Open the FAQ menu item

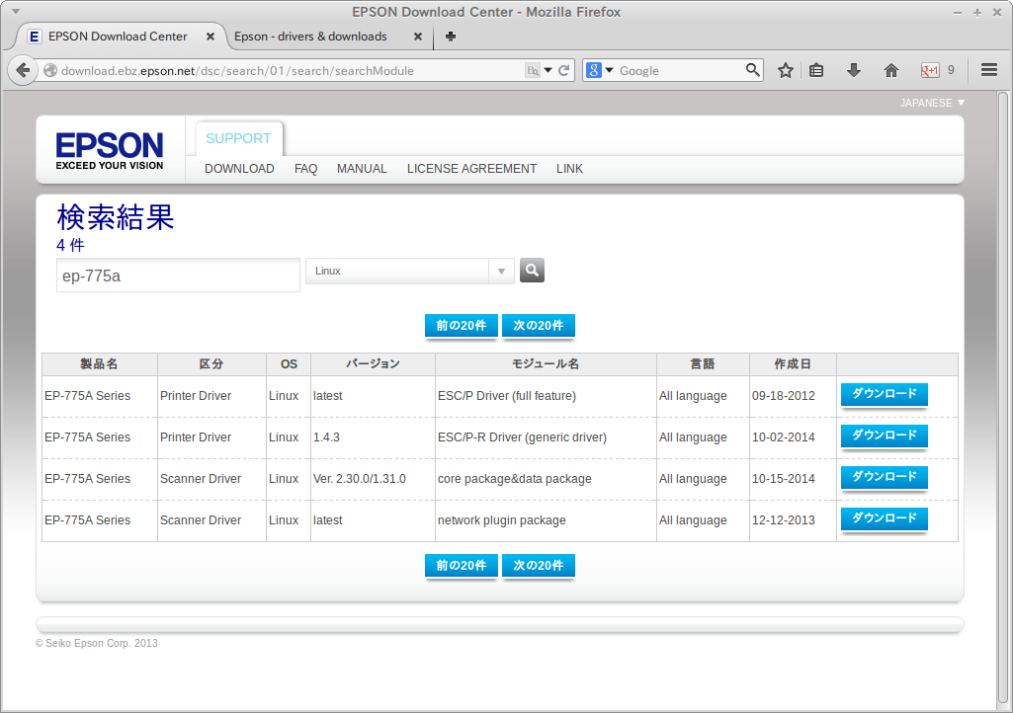[305, 169]
